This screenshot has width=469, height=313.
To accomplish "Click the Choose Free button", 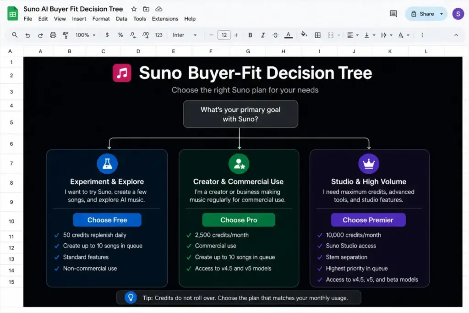I will pos(107,220).
